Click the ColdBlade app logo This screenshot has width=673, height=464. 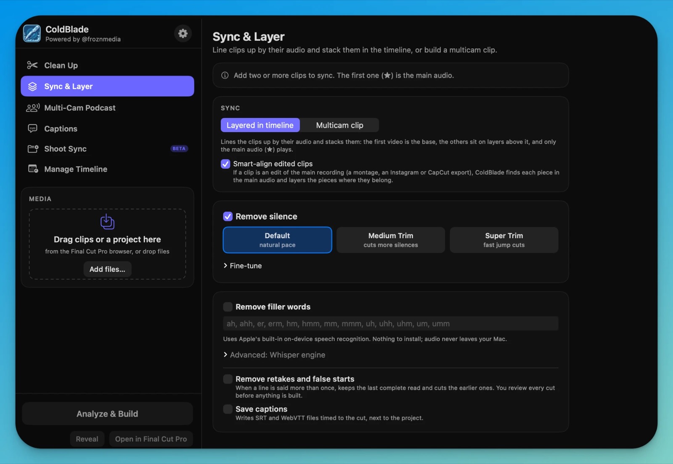click(32, 34)
